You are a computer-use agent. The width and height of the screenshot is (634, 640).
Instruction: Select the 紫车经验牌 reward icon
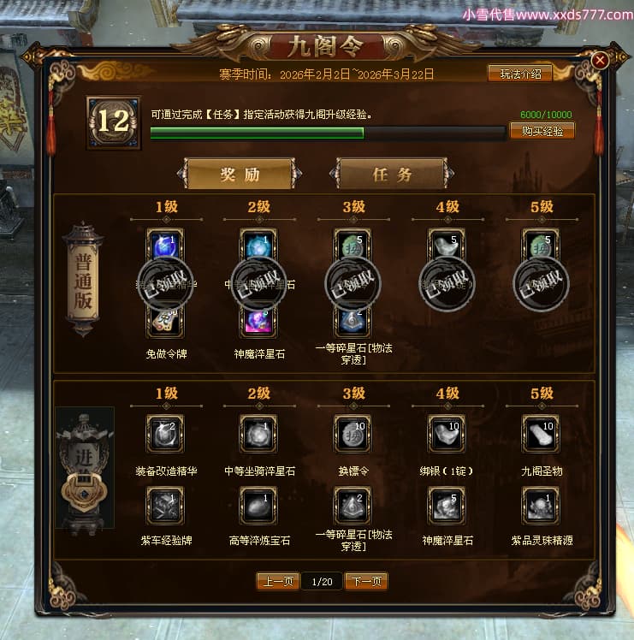[x=165, y=506]
